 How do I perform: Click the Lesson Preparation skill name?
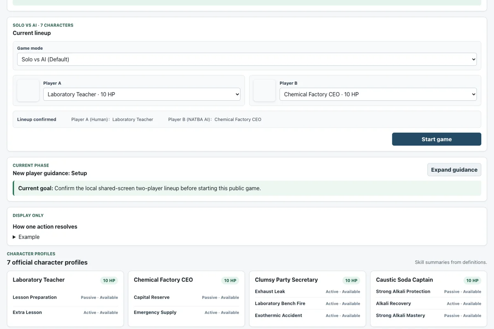pos(35,297)
